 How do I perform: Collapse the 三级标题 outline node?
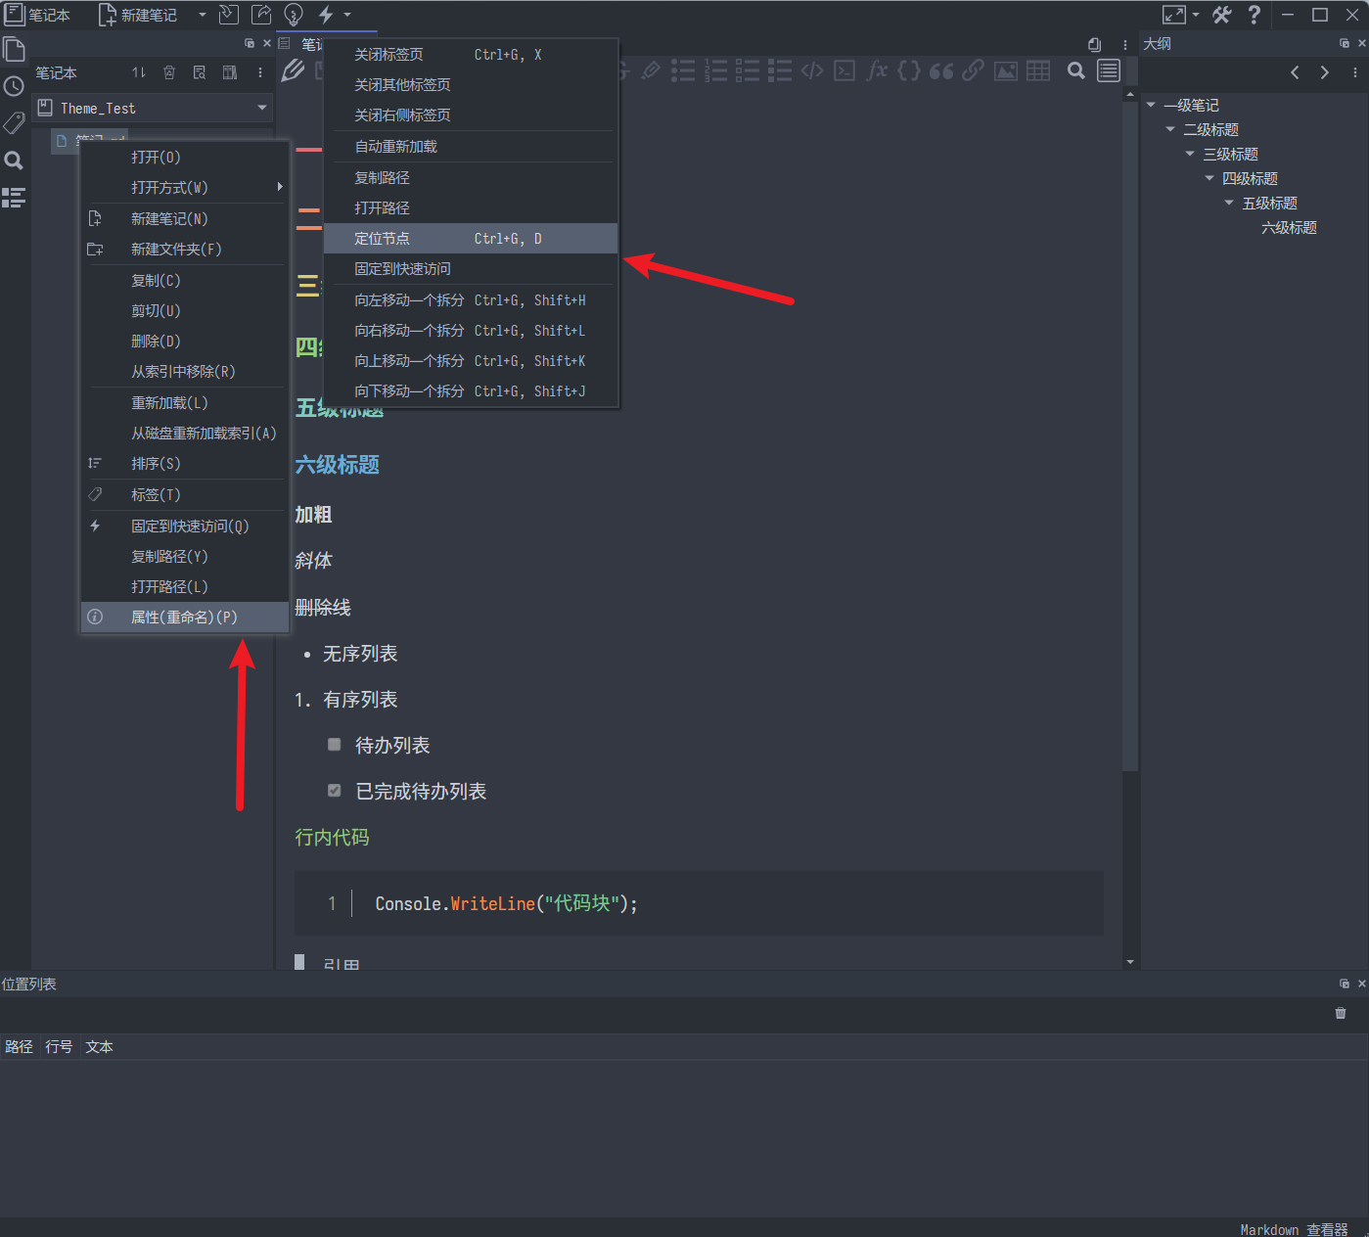click(x=1191, y=154)
